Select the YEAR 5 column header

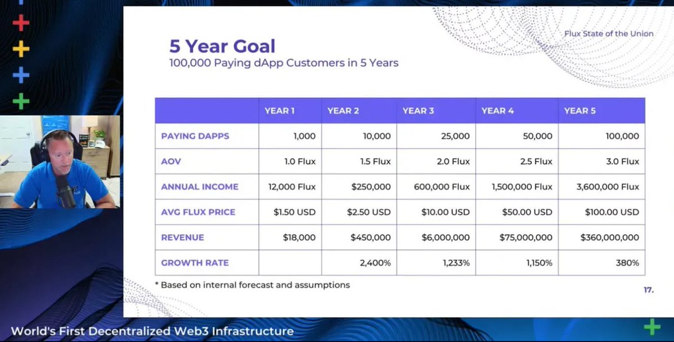click(602, 111)
